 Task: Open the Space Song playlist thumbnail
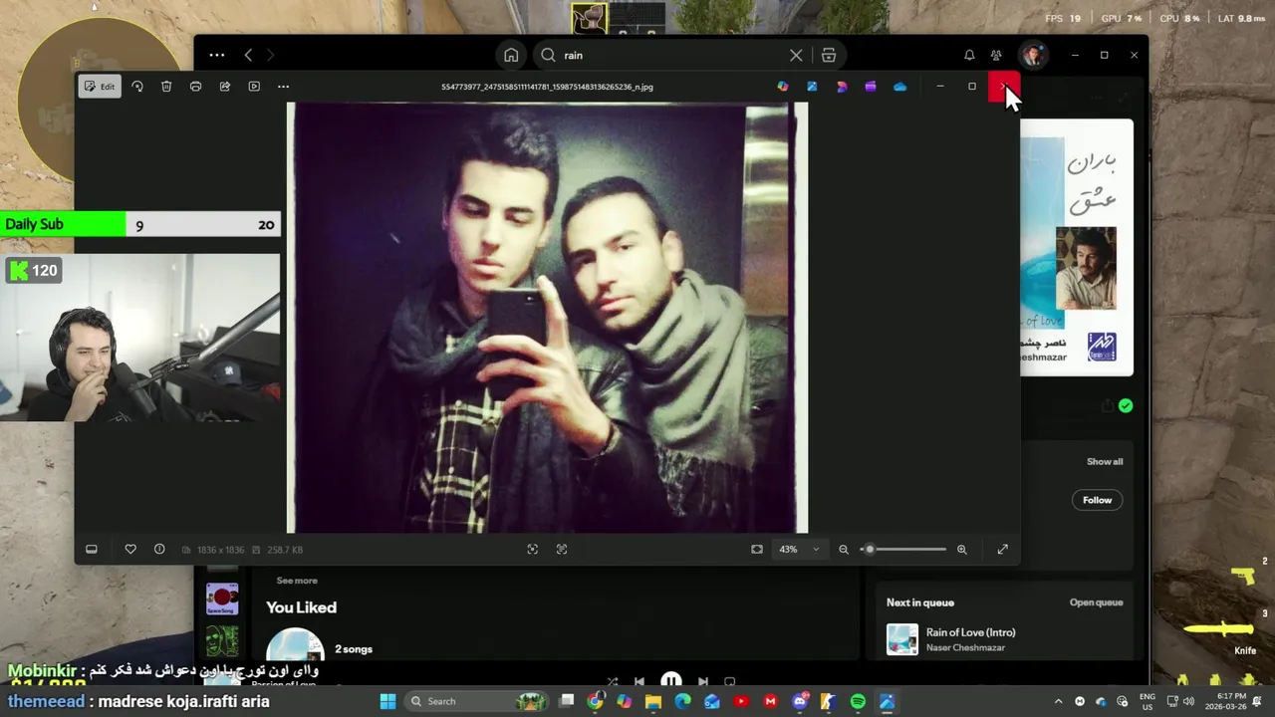pyautogui.click(x=222, y=598)
